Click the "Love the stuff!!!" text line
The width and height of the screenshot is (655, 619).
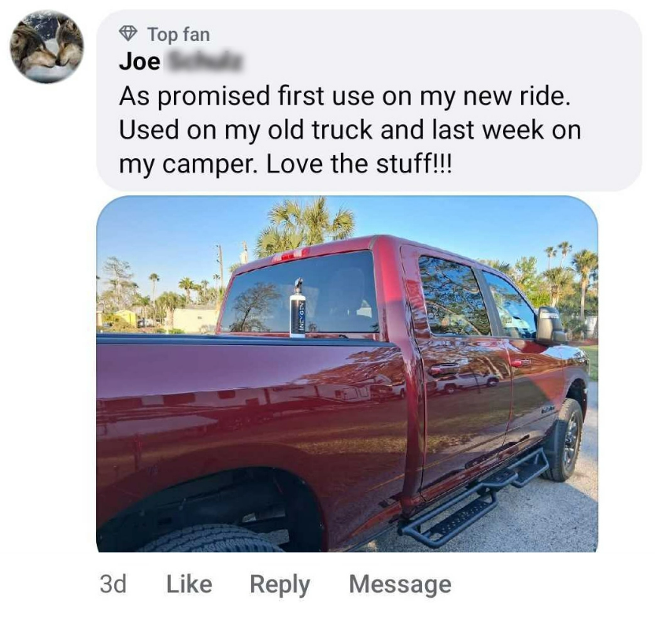(285, 164)
